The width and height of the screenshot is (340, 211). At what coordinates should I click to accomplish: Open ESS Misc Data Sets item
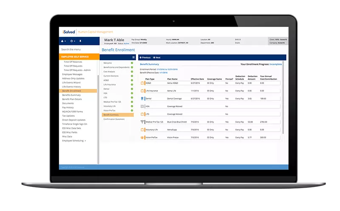(71, 128)
